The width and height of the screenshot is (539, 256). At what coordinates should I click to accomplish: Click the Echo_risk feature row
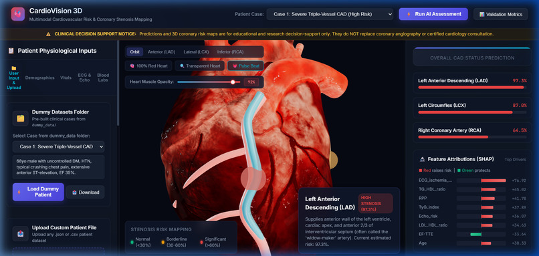472,216
